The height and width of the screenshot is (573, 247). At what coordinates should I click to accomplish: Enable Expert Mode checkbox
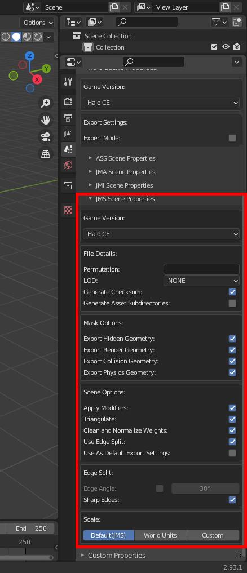(232, 138)
